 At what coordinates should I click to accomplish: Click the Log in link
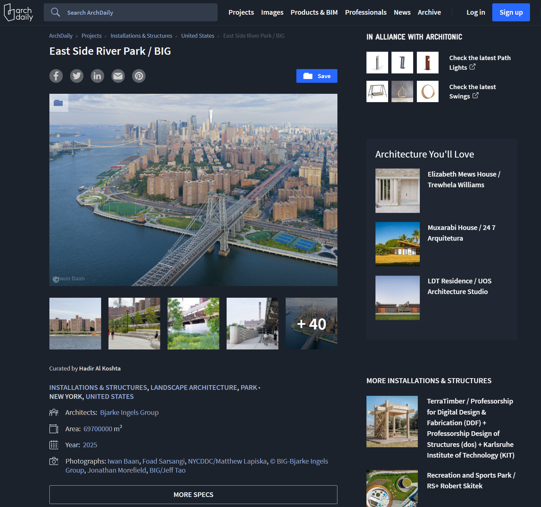click(476, 12)
